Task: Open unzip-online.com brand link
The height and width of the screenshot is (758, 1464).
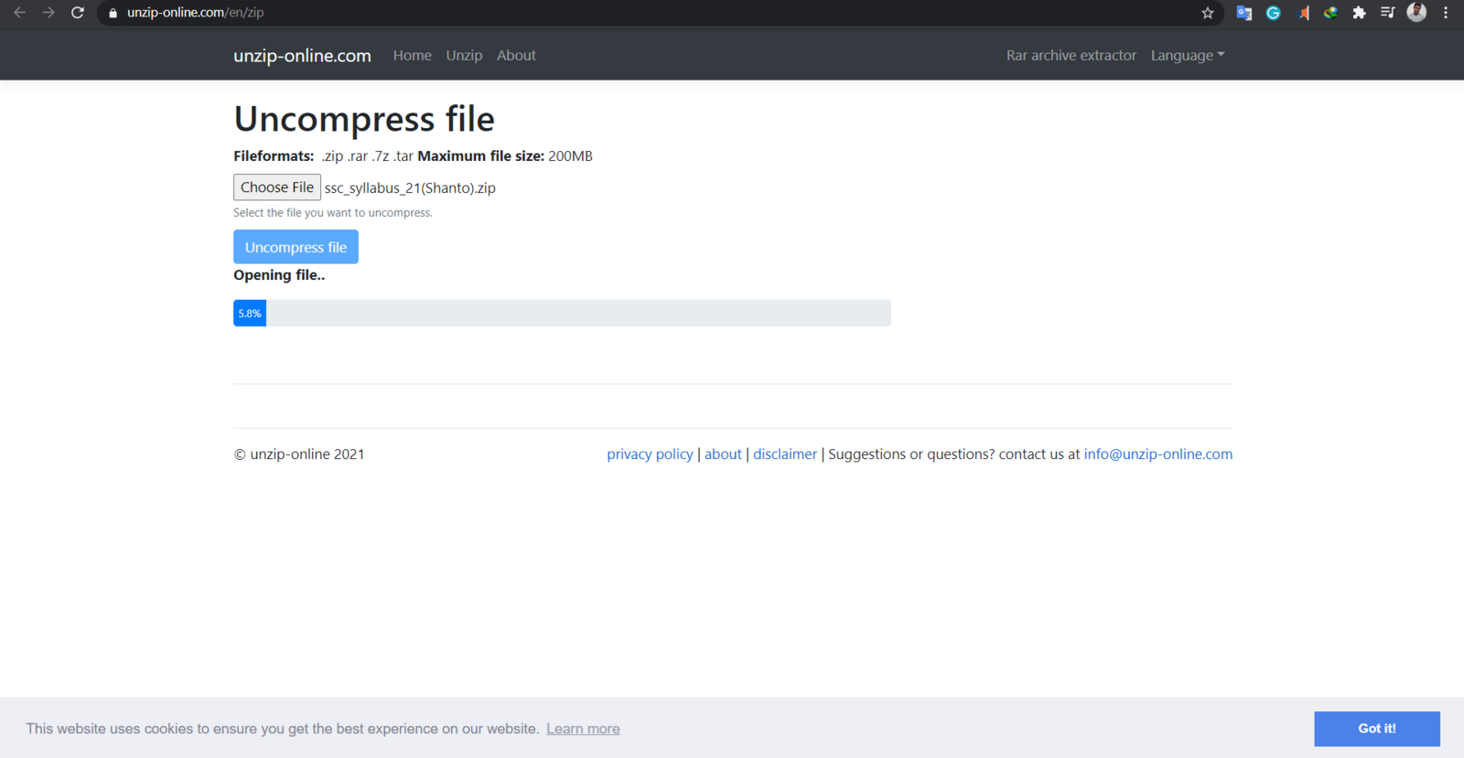Action: click(302, 56)
